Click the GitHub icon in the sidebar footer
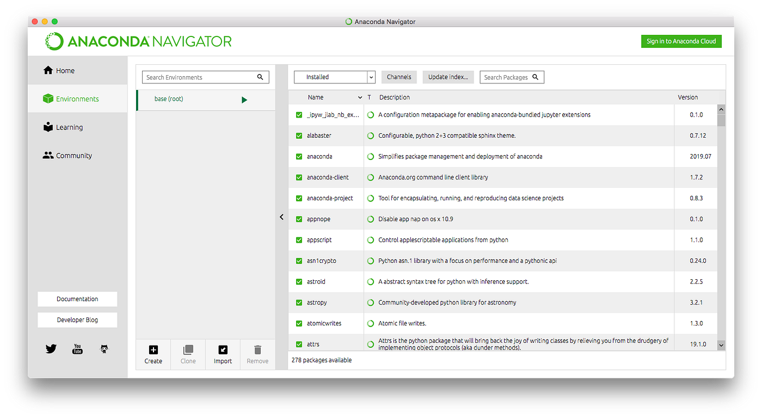The image size is (762, 418). pos(104,349)
